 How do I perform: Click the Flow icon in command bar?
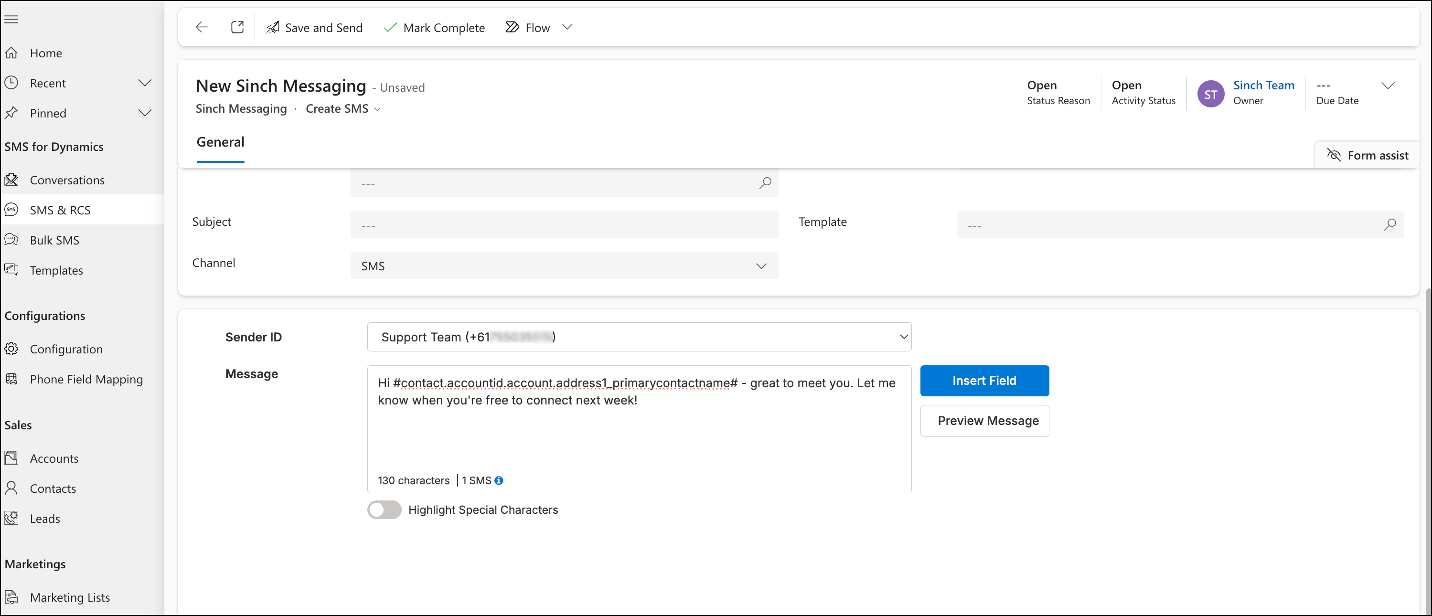512,27
